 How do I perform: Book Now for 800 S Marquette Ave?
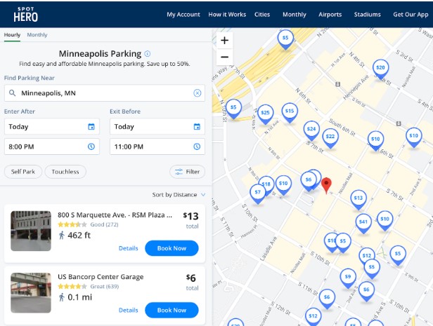tap(172, 248)
